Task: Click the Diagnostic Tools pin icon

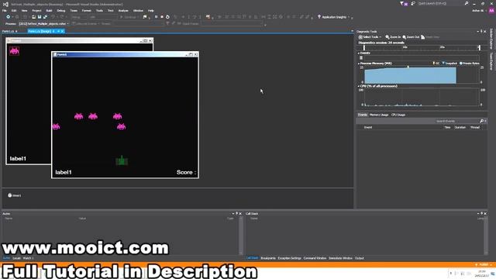Action: click(x=481, y=32)
